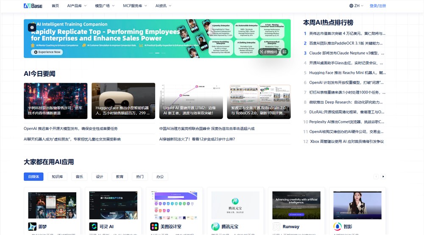Open ranking item 4 开源AI桌面助手Glass

[x=344, y=63]
